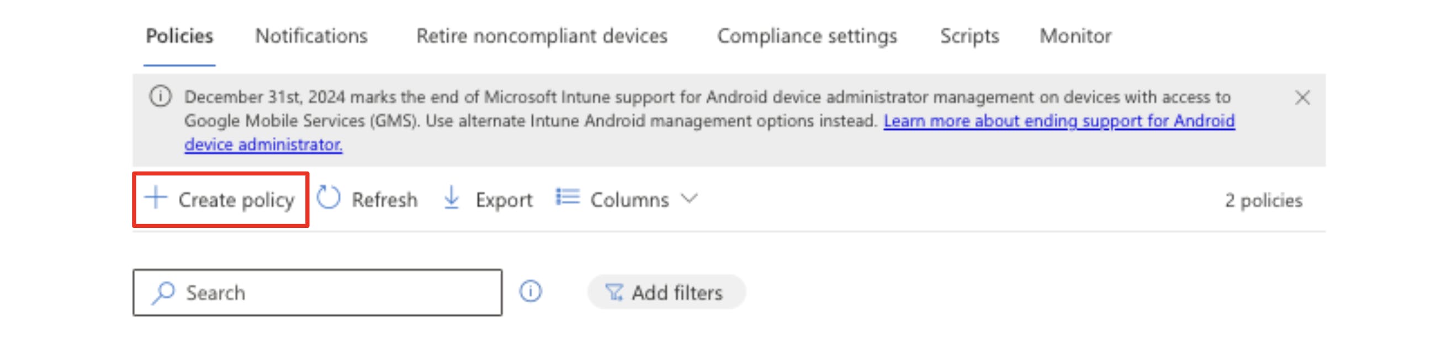The width and height of the screenshot is (1431, 341).
Task: Select the Scripts tab
Action: 969,36
